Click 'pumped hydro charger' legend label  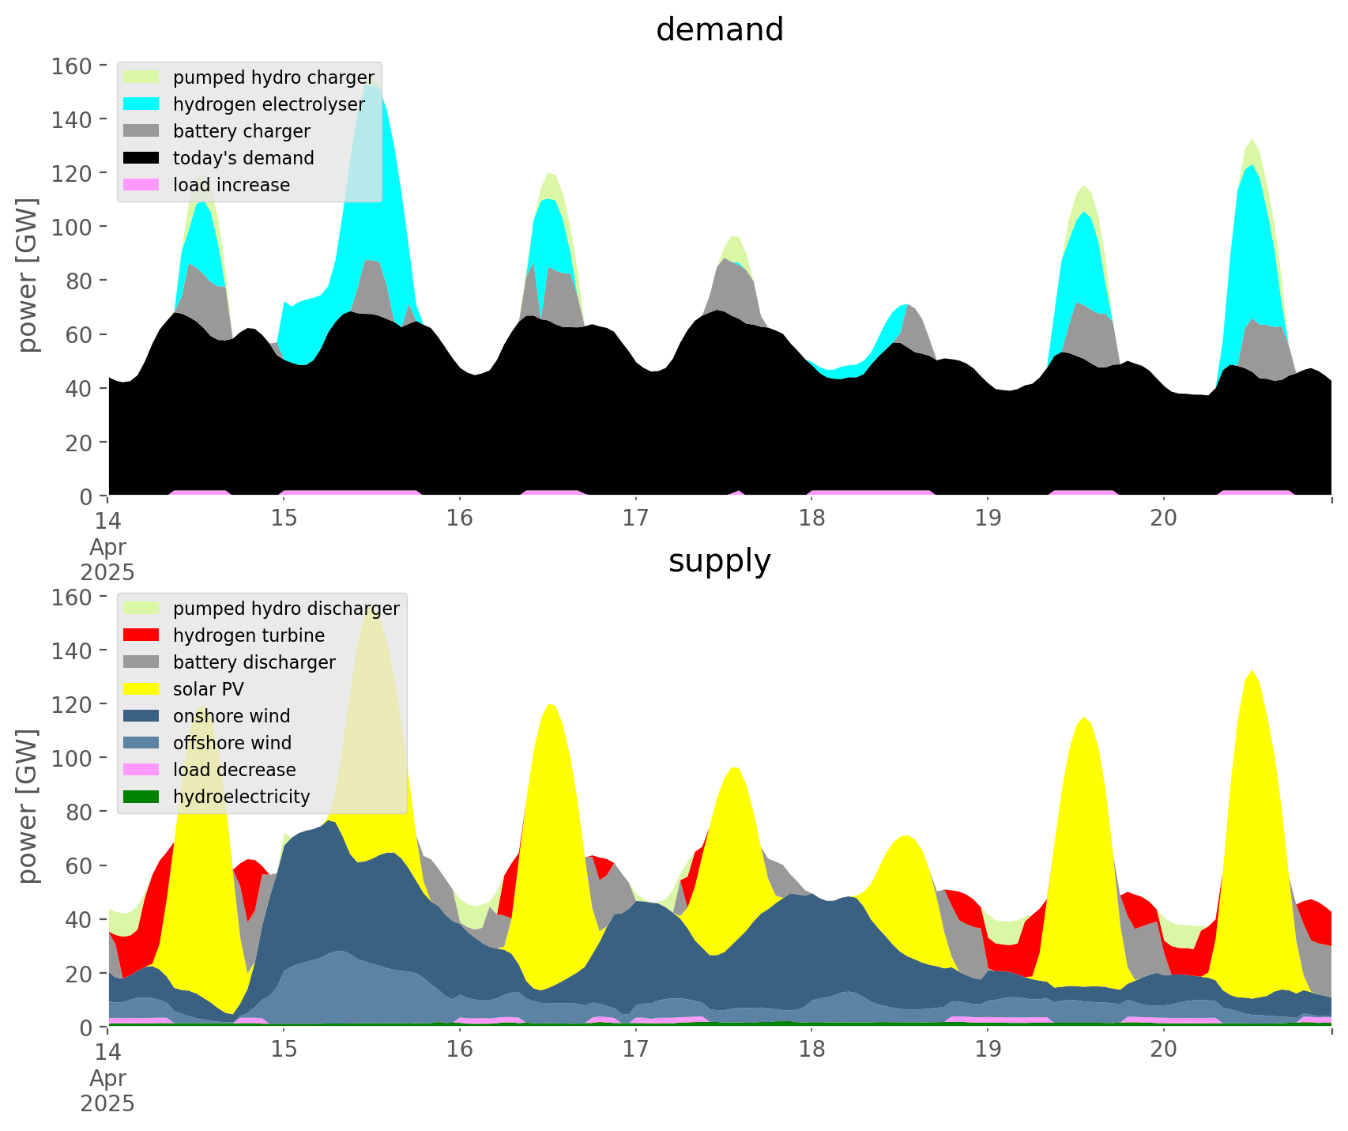[x=273, y=78]
